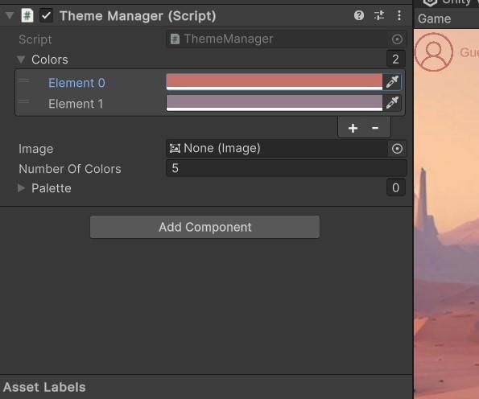Grab the Element 1 reorder handle

click(24, 101)
